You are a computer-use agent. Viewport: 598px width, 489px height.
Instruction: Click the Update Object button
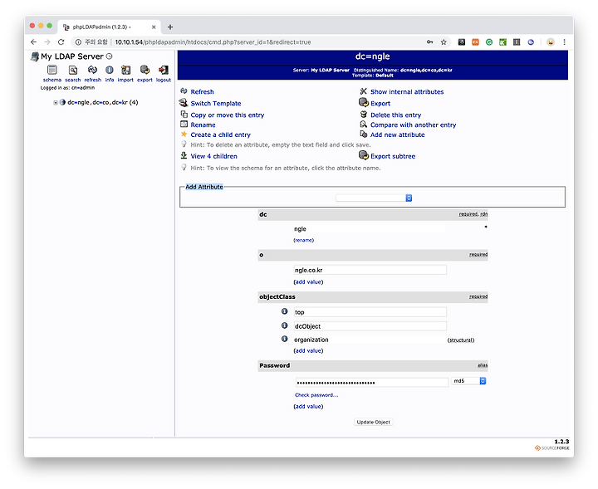point(374,423)
